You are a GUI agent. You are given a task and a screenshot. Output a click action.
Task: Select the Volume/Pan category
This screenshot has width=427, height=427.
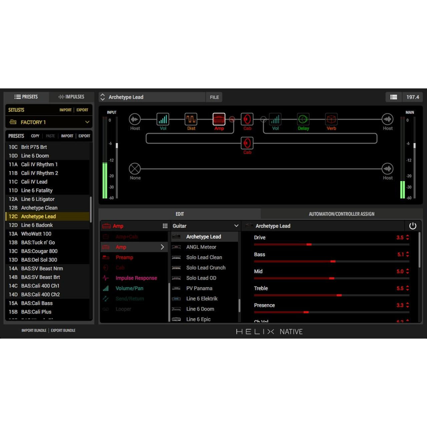click(x=130, y=288)
